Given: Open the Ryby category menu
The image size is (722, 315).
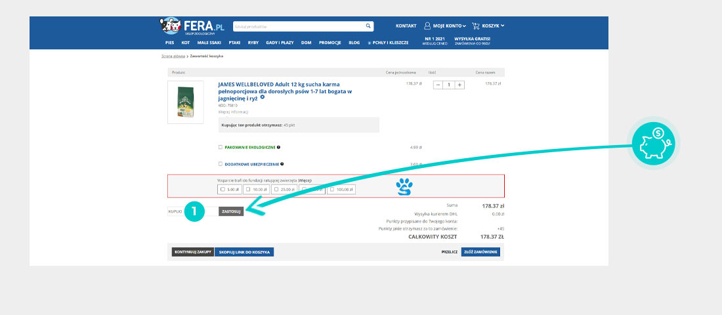Looking at the screenshot, I should pyautogui.click(x=253, y=43).
